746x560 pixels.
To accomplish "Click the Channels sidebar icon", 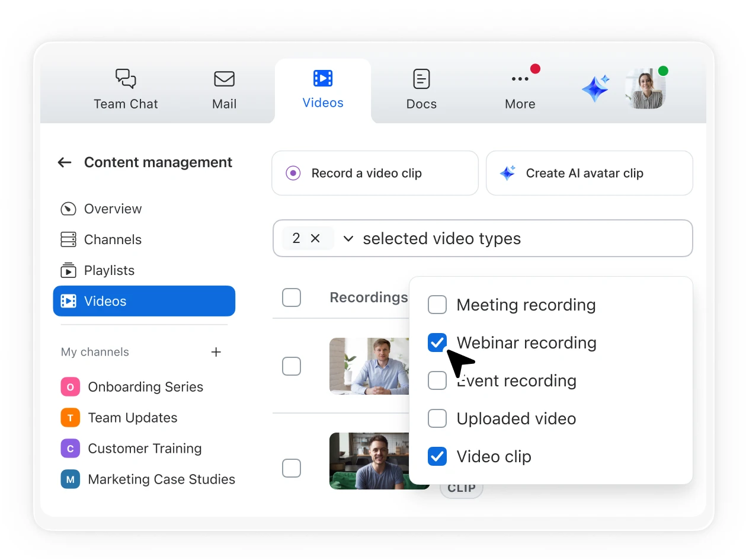I will click(x=68, y=239).
